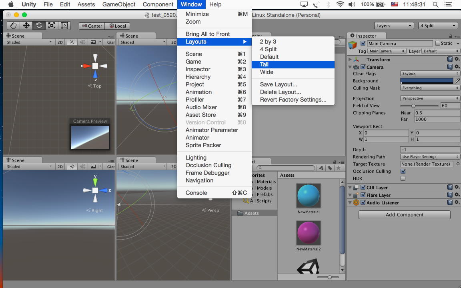461x288 pixels.
Task: Open the Projection Perspective dropdown
Action: point(430,98)
